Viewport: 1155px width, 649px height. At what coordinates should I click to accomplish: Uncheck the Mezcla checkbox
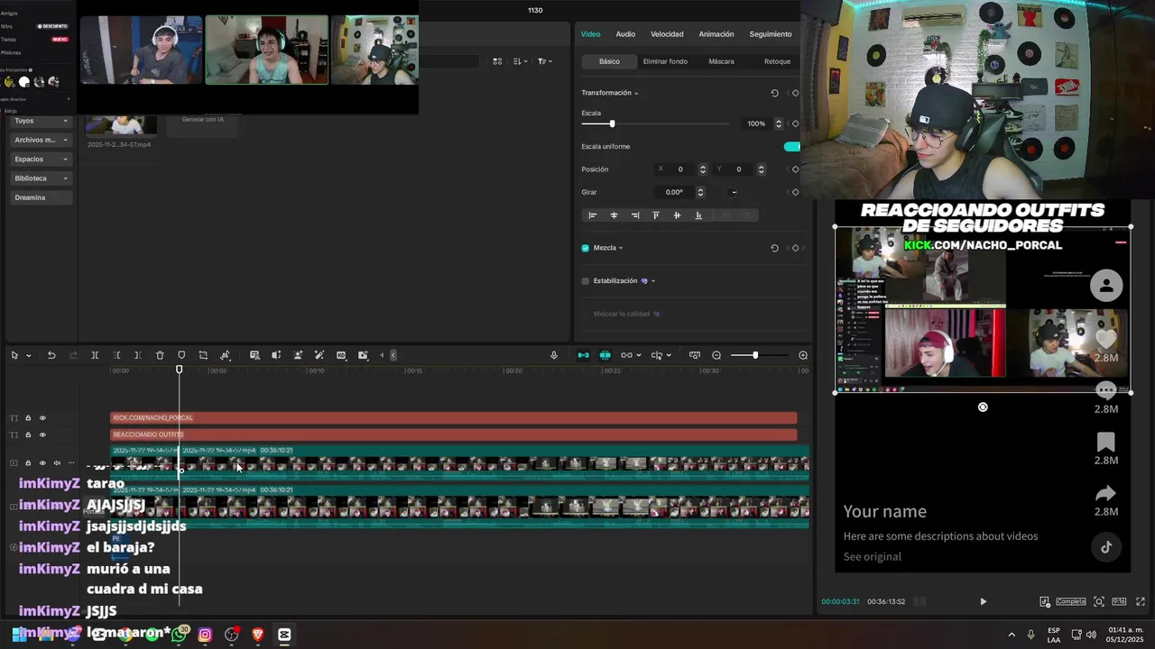(586, 248)
